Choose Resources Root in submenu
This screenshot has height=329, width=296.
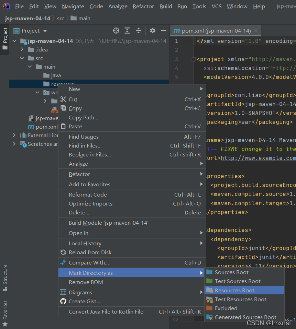point(244,290)
